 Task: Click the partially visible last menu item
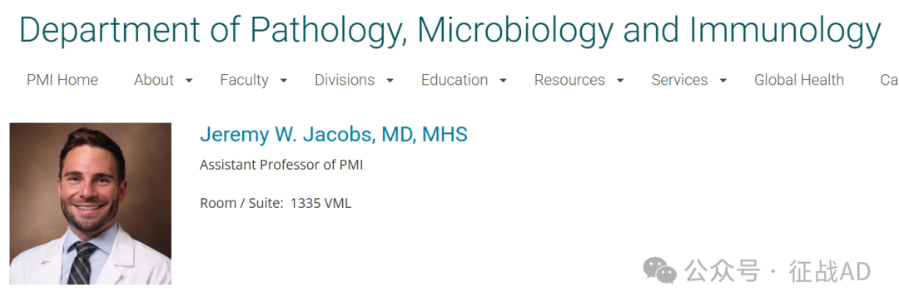click(x=889, y=80)
